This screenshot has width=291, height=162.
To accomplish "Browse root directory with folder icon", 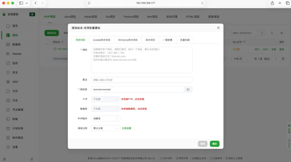I will coord(188,89).
